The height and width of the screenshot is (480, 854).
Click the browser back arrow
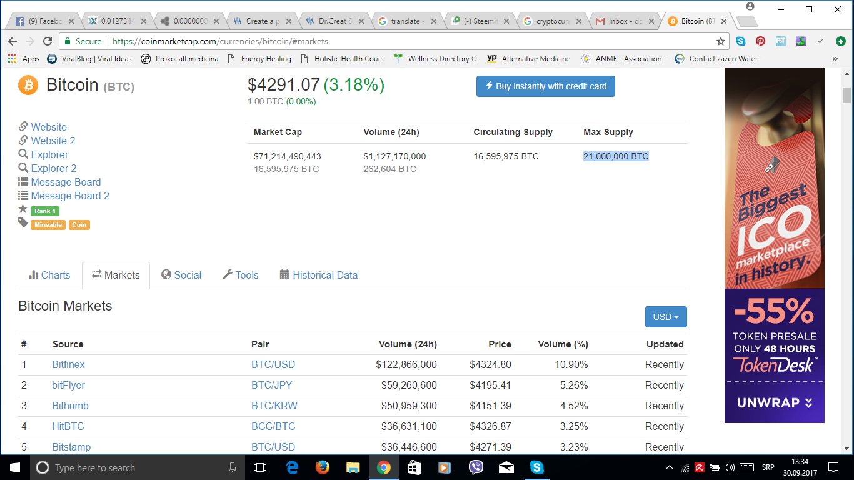(x=13, y=41)
